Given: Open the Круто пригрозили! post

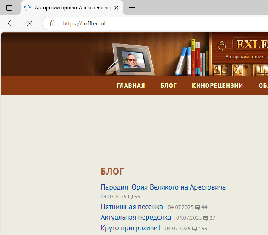Looking at the screenshot, I should [130, 228].
